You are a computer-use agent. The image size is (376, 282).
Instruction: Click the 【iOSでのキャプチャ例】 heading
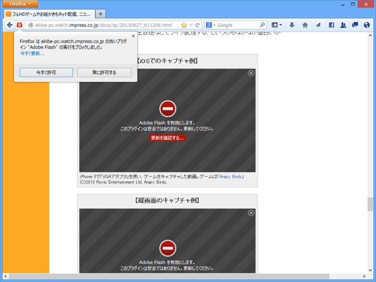pos(167,61)
